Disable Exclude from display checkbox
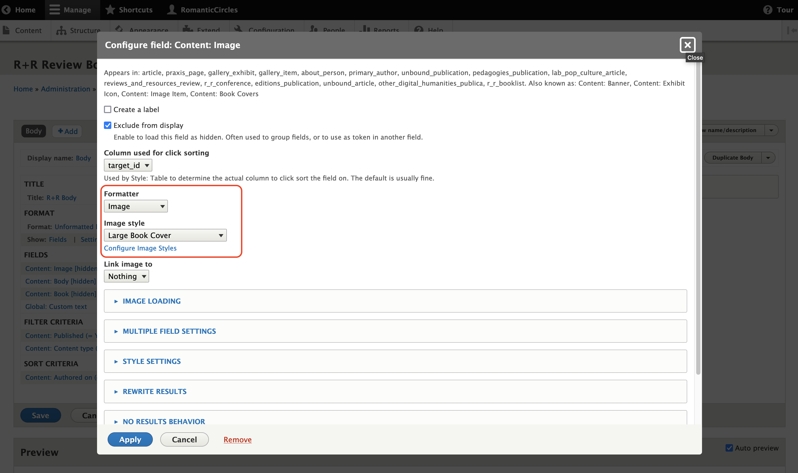The width and height of the screenshot is (798, 473). pos(108,126)
